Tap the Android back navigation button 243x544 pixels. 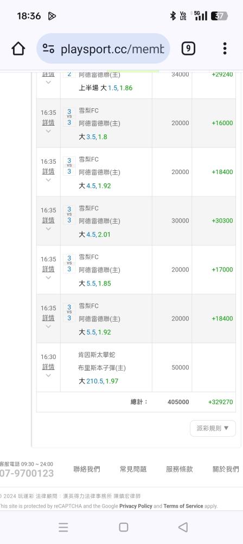183,527
